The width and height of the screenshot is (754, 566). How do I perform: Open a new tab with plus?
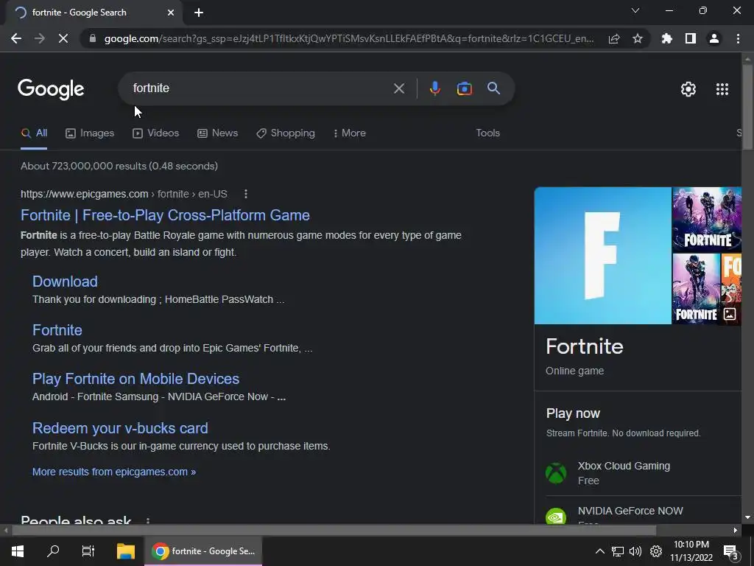tap(199, 13)
